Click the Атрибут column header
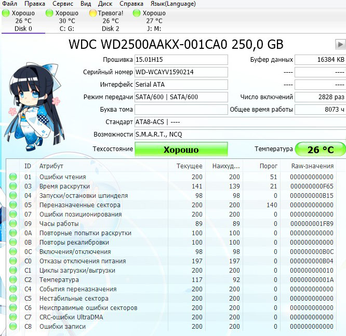Viewport: 346px width, 336px height. coord(102,166)
